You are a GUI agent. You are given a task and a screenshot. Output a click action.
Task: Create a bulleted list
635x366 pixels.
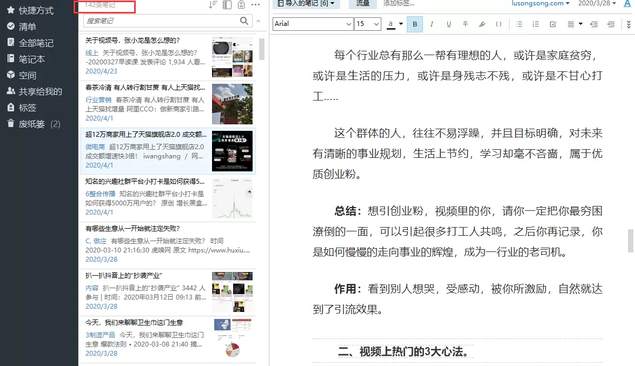coord(519,24)
